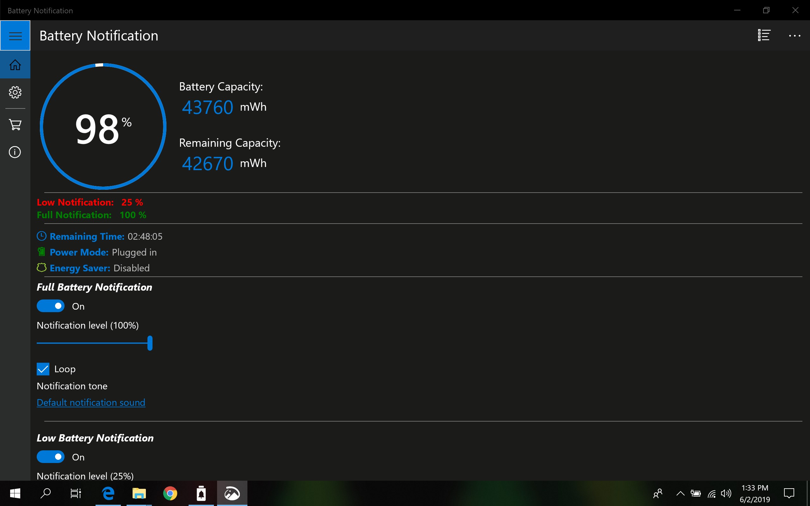Open the Windows Action Center

click(x=789, y=493)
